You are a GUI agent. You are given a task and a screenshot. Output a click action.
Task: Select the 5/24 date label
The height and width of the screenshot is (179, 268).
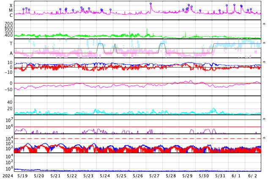pos(105,176)
